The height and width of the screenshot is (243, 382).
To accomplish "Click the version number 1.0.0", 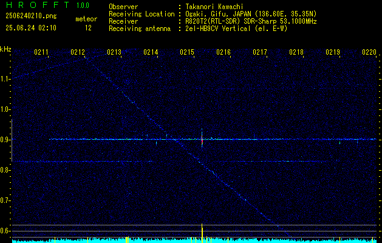I will (x=83, y=5).
